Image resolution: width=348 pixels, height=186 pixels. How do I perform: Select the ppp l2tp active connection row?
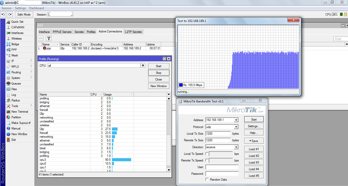click(x=100, y=48)
